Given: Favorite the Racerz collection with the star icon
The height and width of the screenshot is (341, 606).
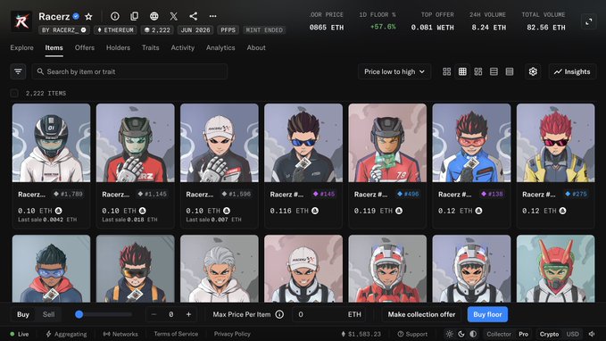Looking at the screenshot, I should pyautogui.click(x=88, y=16).
